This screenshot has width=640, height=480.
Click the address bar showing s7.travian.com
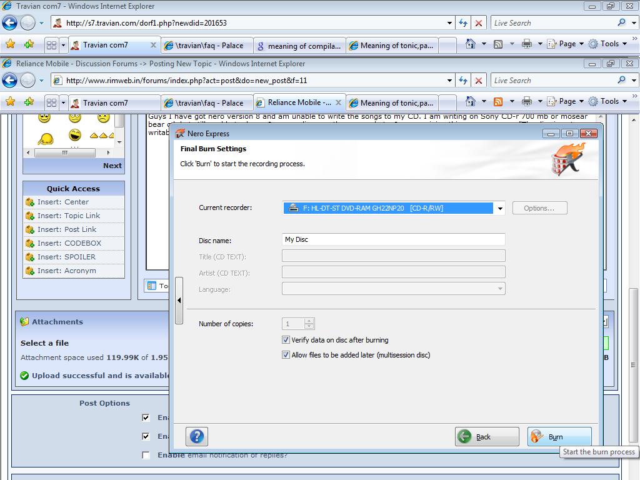[249, 23]
